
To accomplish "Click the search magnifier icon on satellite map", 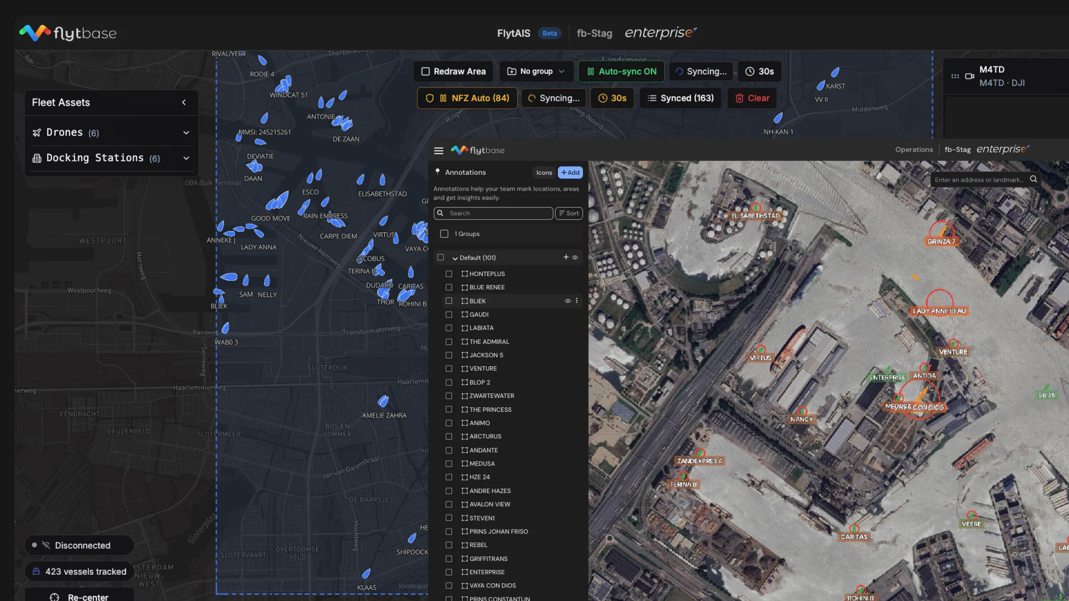I will coord(1033,179).
